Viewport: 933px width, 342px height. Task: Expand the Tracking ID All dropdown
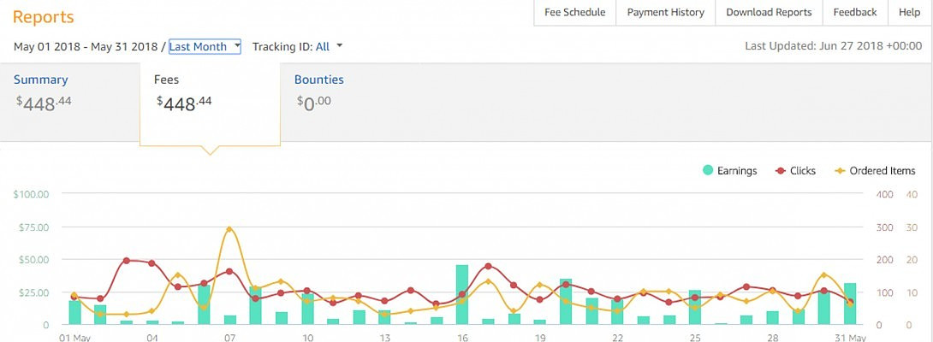point(330,47)
